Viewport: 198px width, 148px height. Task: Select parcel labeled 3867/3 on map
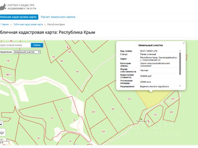click(x=9, y=75)
